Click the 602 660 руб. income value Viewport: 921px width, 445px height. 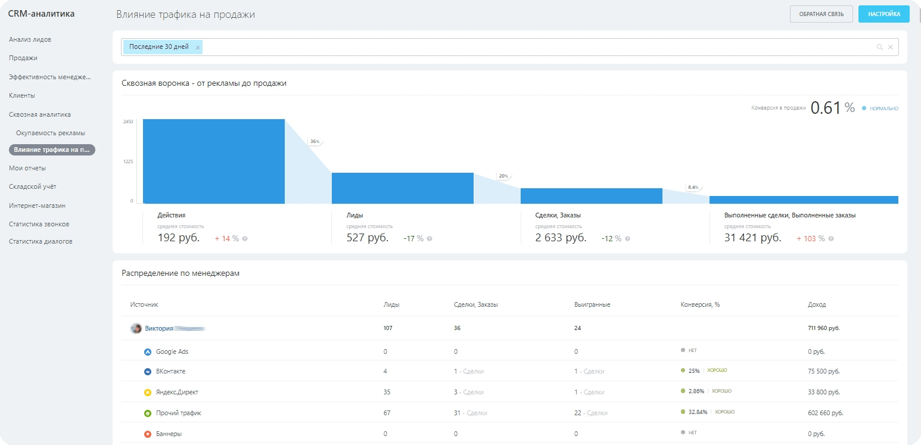tap(826, 413)
